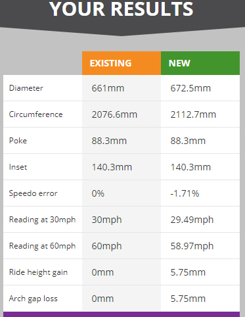Click the NEW column header

tap(200, 63)
